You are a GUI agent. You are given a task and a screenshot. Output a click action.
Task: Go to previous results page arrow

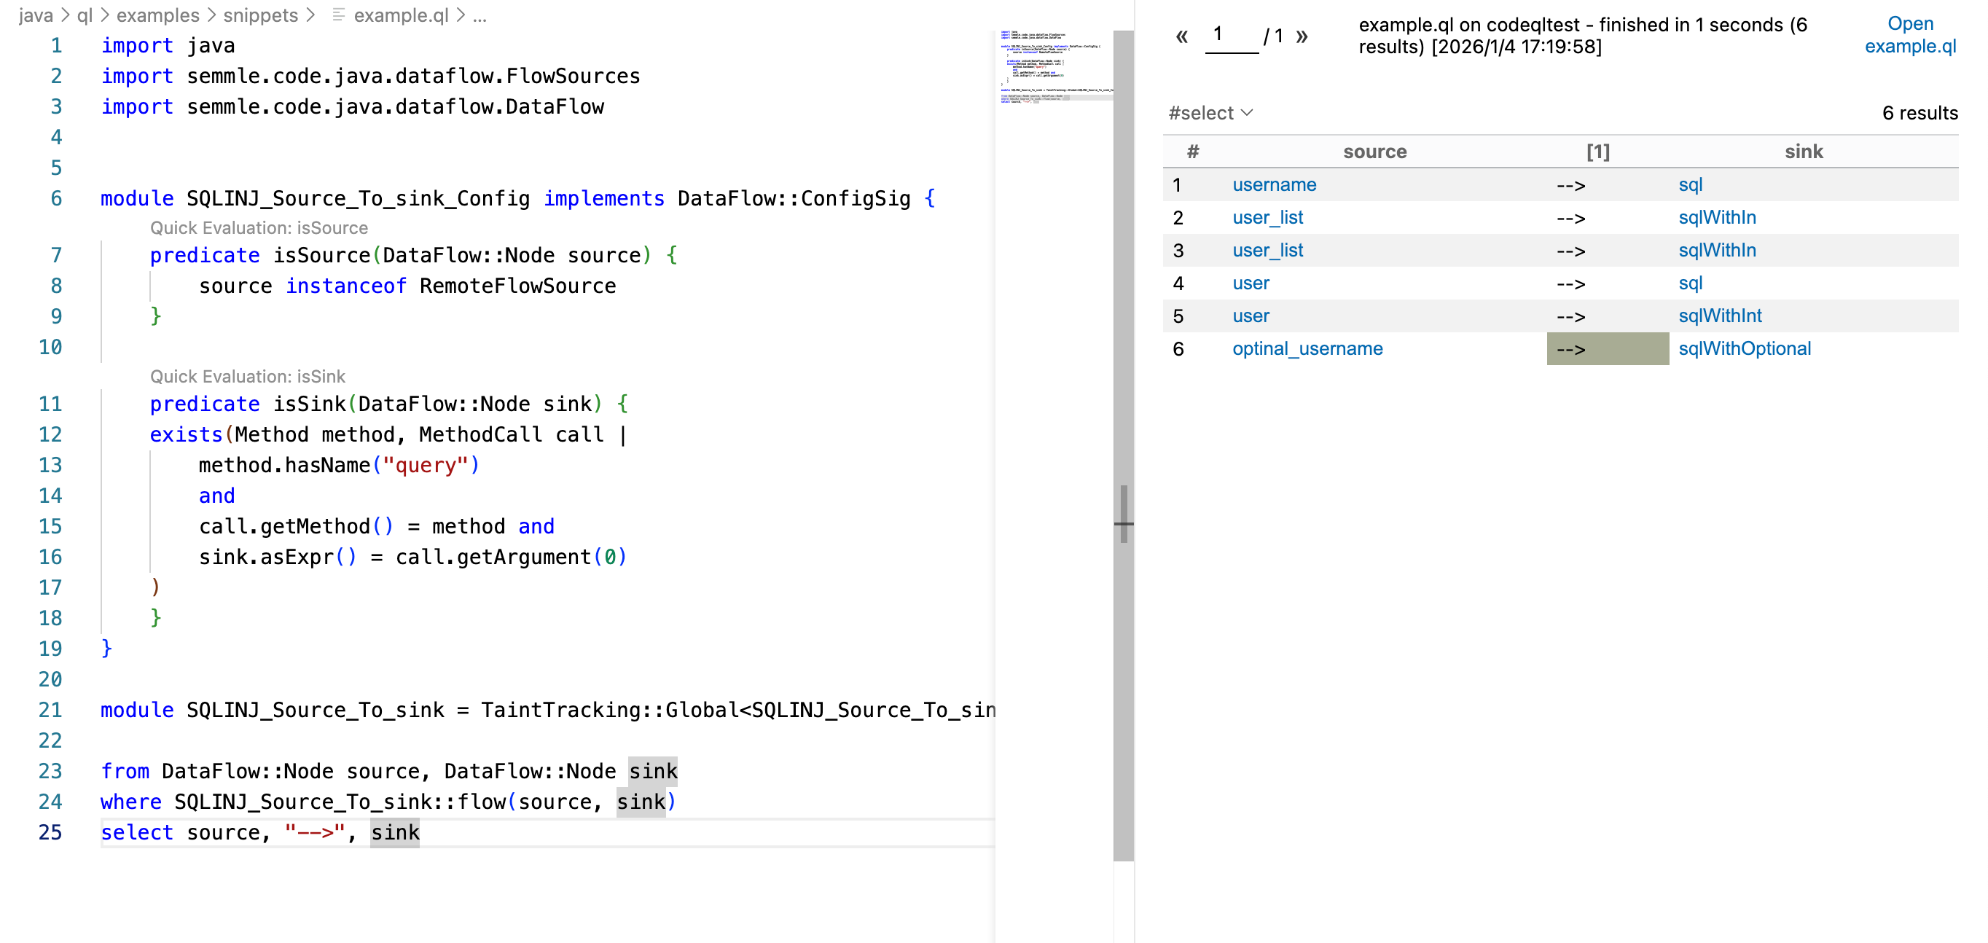(1181, 36)
